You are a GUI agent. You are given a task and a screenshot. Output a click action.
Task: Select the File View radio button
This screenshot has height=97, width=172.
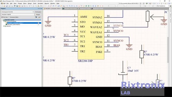2,17
